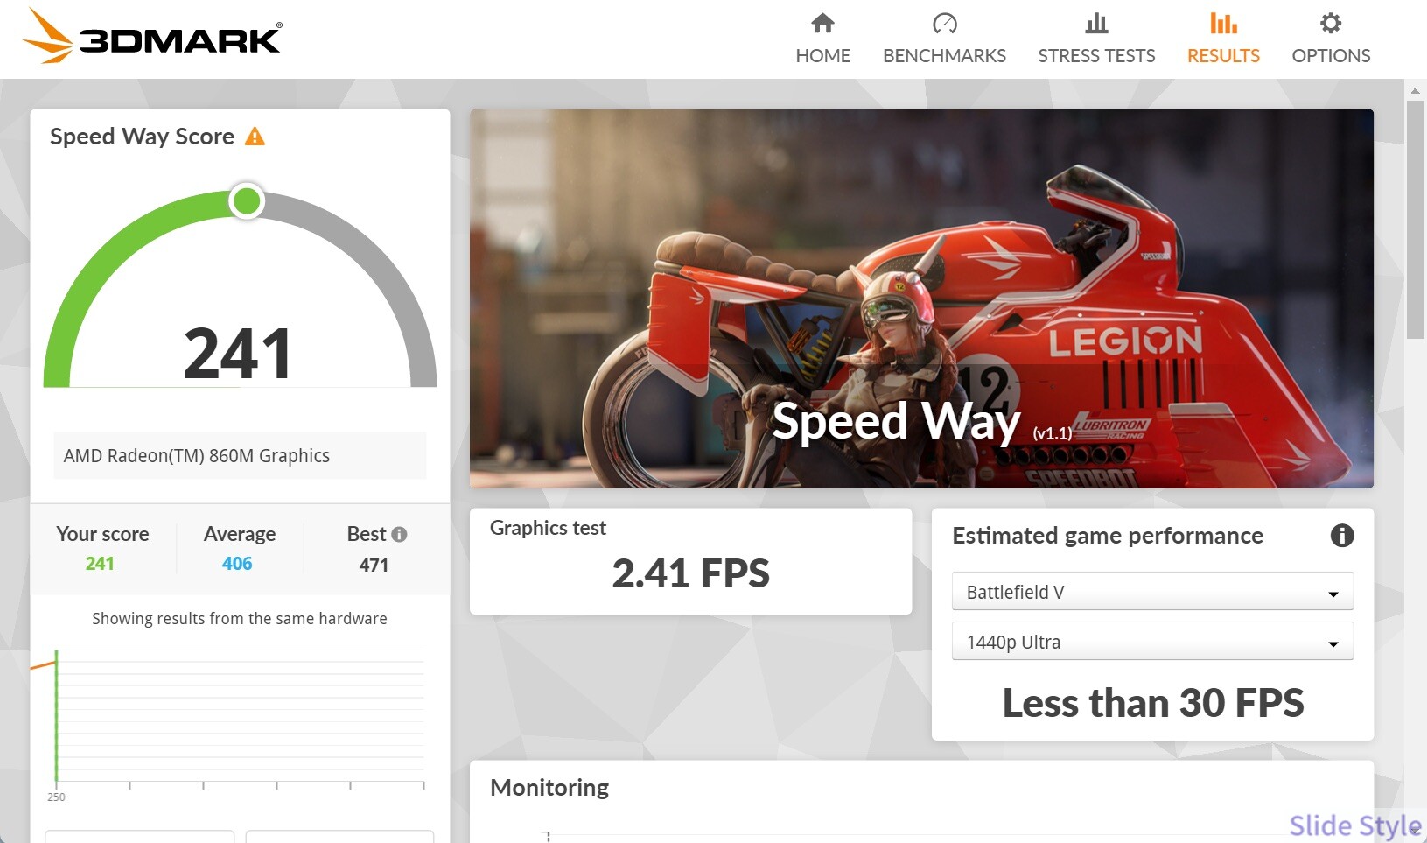Image resolution: width=1427 pixels, height=843 pixels.
Task: Click the vertical scrollbar thumb
Action: tap(1415, 219)
